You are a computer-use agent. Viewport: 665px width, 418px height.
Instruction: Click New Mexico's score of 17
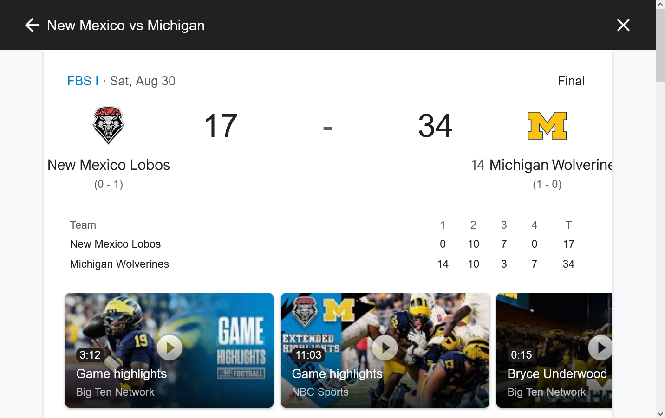[221, 126]
